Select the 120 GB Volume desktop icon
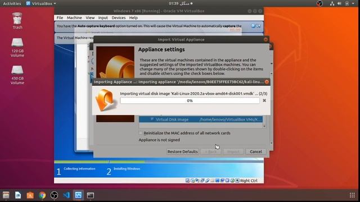 [x=17, y=48]
